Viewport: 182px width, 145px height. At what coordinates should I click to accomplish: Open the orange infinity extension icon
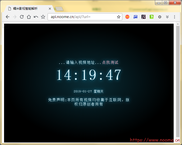click(127, 17)
